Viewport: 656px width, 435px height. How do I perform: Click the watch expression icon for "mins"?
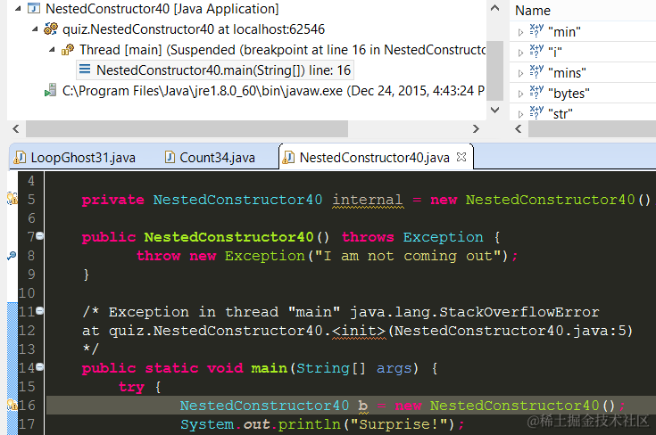pyautogui.click(x=536, y=71)
